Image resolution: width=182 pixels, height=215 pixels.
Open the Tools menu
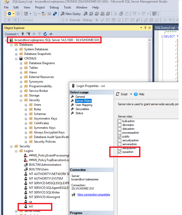[67, 7]
